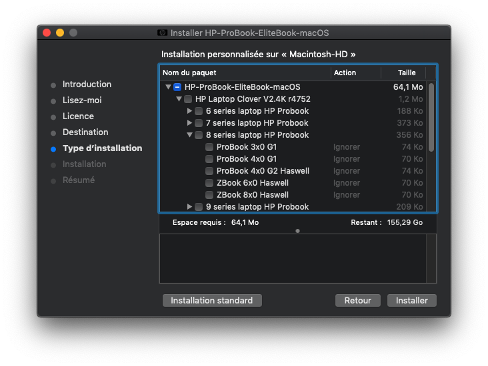The width and height of the screenshot is (488, 366).
Task: Collapse the HP-ProBook-EliteBook-macOS root tree
Action: pos(168,87)
